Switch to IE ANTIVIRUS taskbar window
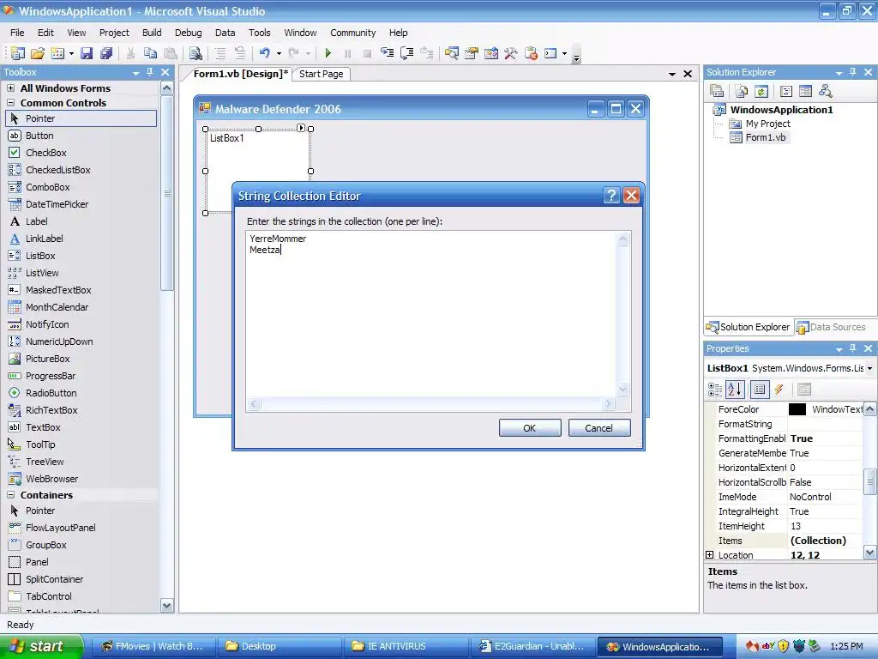Viewport: 878px width, 659px height. 406,646
